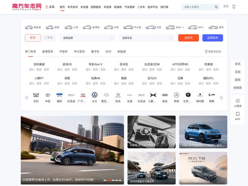The width and height of the screenshot is (248, 186).
Task: Open the 奥迪 brand logo
Action: [165, 95]
